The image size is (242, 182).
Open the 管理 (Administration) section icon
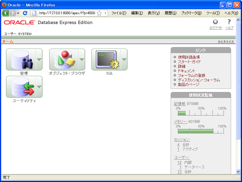pyautogui.click(x=22, y=59)
